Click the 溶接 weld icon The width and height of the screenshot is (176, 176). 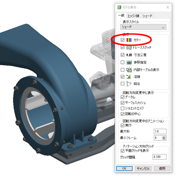pyautogui.click(x=129, y=77)
